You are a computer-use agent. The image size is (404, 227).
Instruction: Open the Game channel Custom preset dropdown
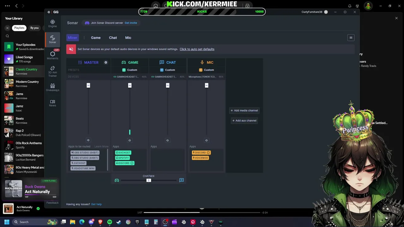pos(130,70)
